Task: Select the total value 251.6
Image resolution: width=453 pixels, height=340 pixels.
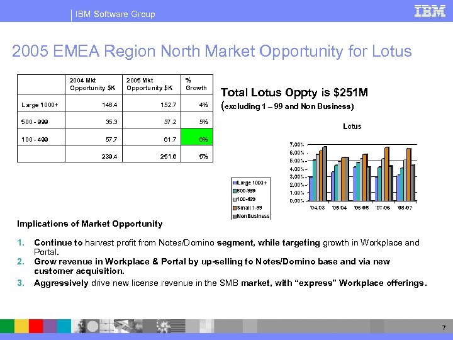Action: point(169,156)
